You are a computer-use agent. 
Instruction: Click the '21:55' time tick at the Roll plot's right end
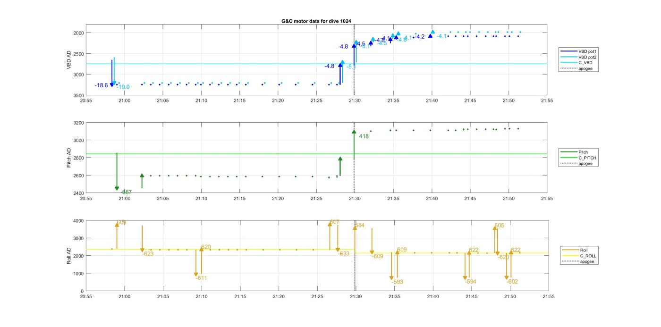(548, 297)
